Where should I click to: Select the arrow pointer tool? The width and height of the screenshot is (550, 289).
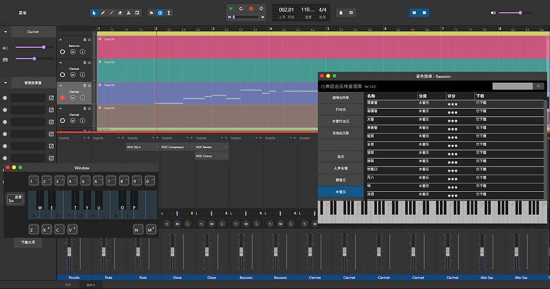pos(94,12)
